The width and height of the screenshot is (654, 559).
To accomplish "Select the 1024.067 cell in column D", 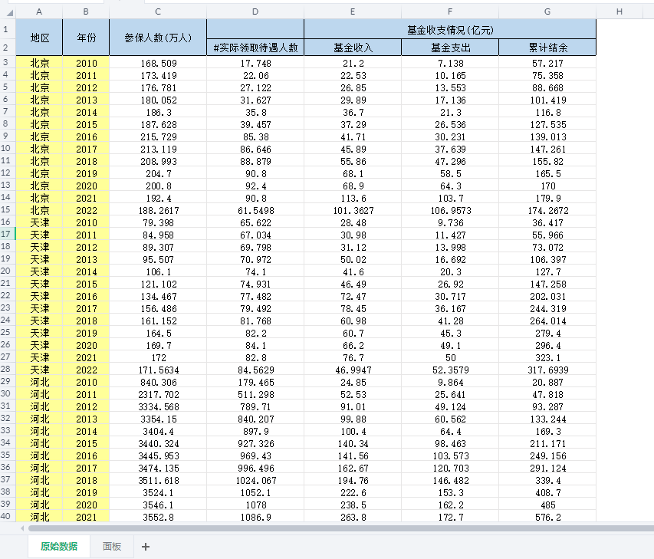I will [x=255, y=480].
